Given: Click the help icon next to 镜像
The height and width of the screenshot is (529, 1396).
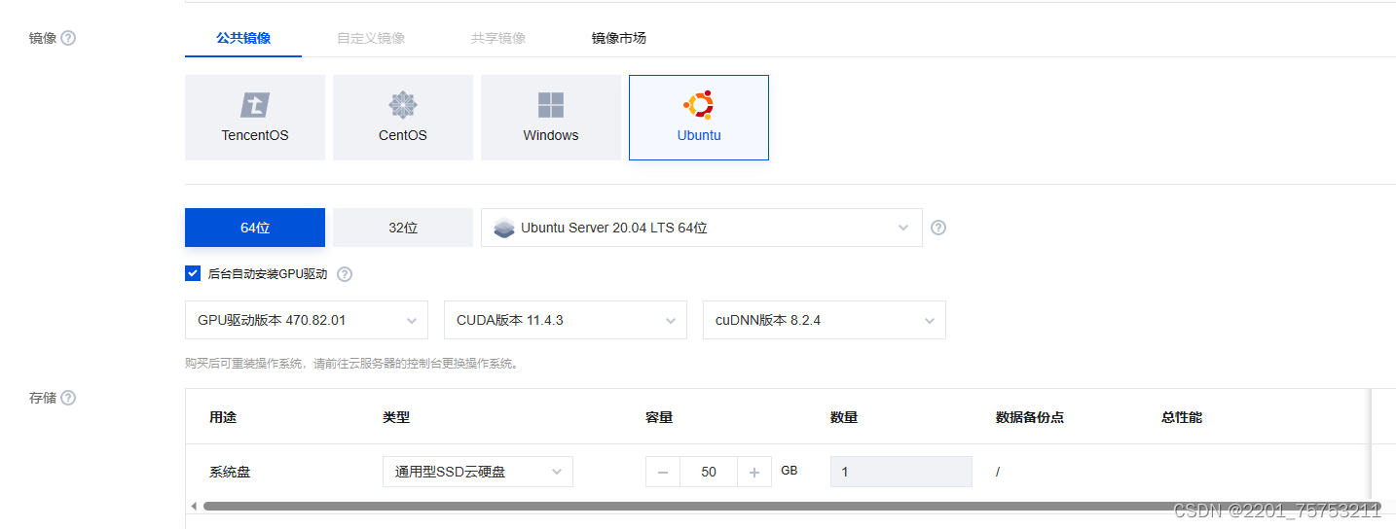Looking at the screenshot, I should [68, 38].
